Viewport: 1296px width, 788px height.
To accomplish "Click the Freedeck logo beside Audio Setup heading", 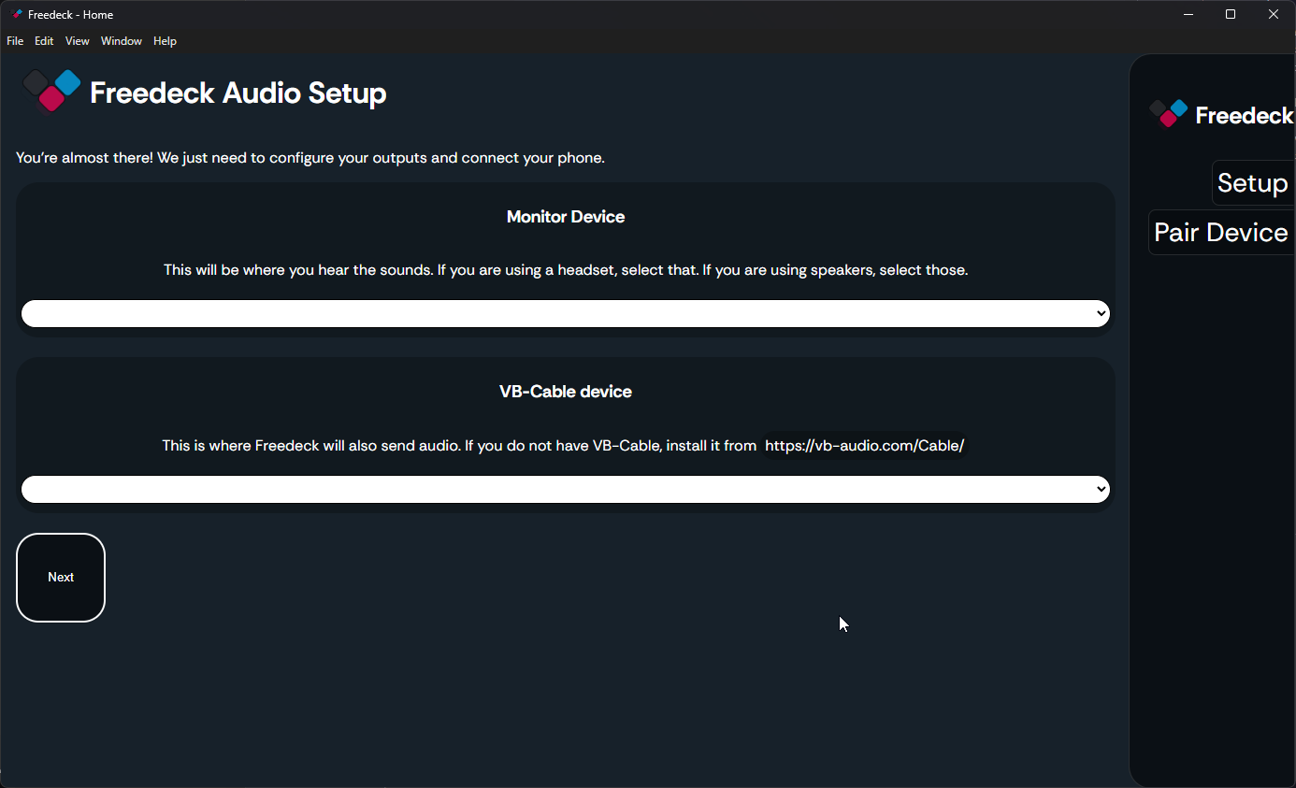I will pos(51,91).
